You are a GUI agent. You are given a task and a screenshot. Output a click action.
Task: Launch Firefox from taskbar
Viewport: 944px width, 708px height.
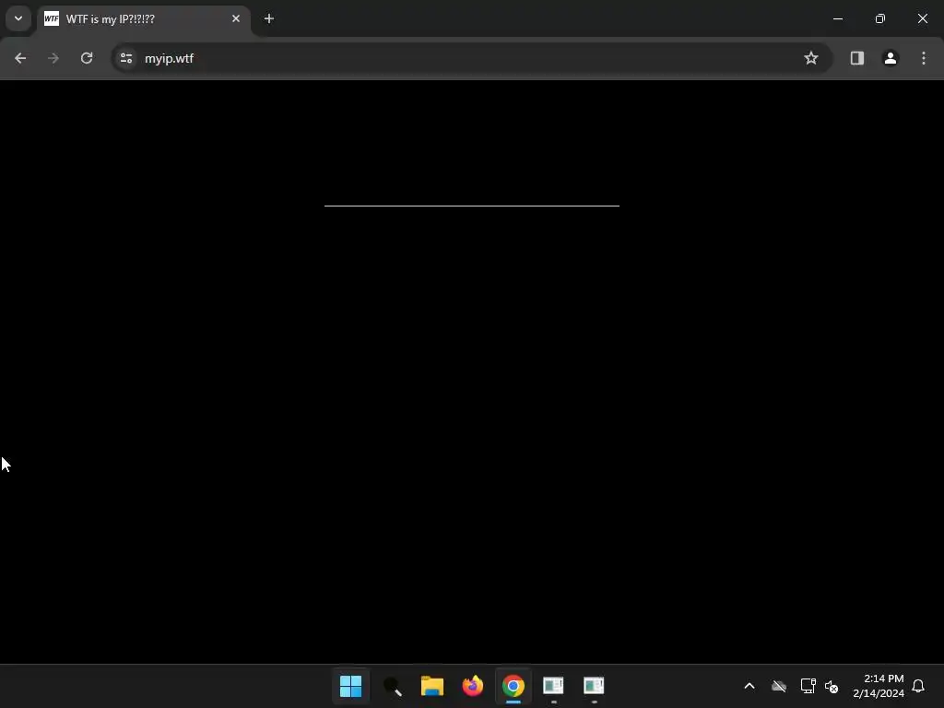coord(473,686)
